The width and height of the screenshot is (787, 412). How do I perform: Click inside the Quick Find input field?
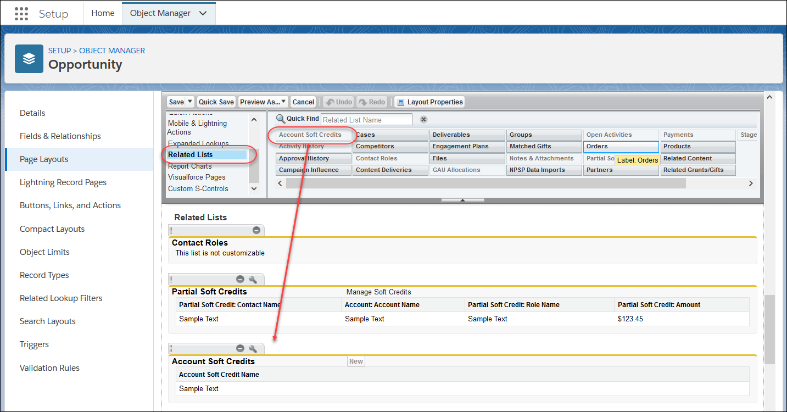coord(366,119)
